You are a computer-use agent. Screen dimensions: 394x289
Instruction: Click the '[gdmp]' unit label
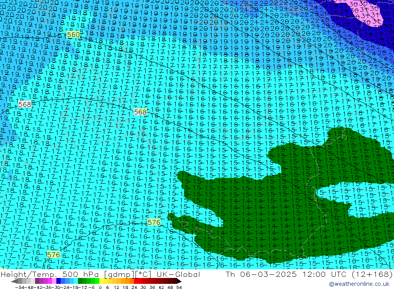(119, 274)
